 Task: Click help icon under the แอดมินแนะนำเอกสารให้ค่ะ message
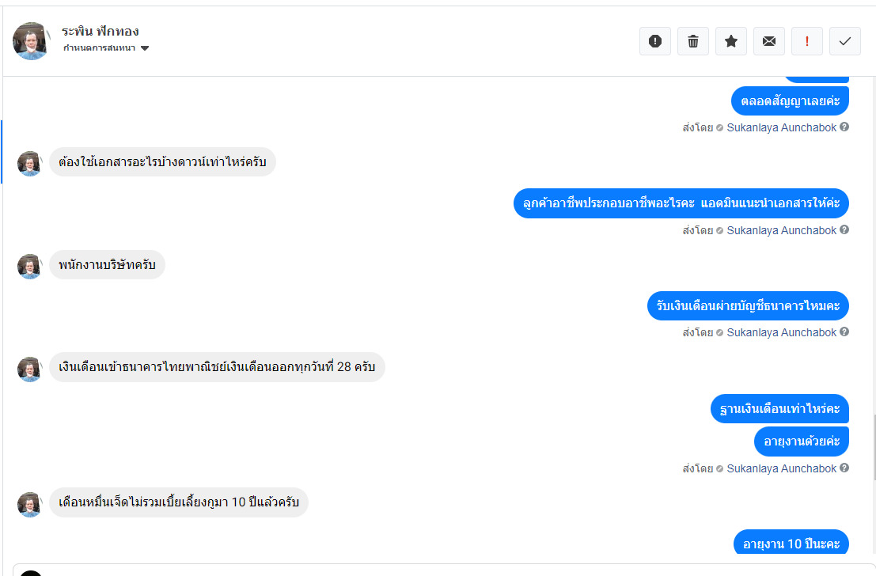[x=844, y=230]
